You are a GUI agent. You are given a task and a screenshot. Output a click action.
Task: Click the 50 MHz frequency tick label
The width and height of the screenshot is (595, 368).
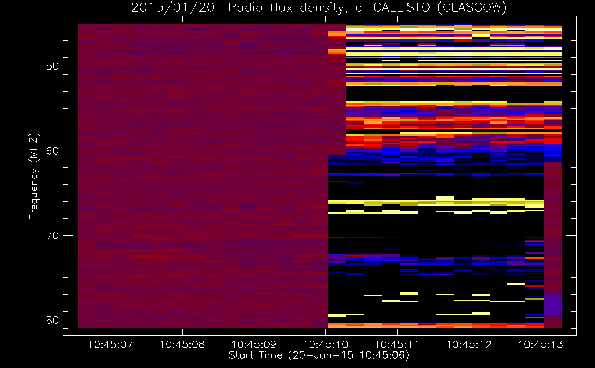pos(53,67)
